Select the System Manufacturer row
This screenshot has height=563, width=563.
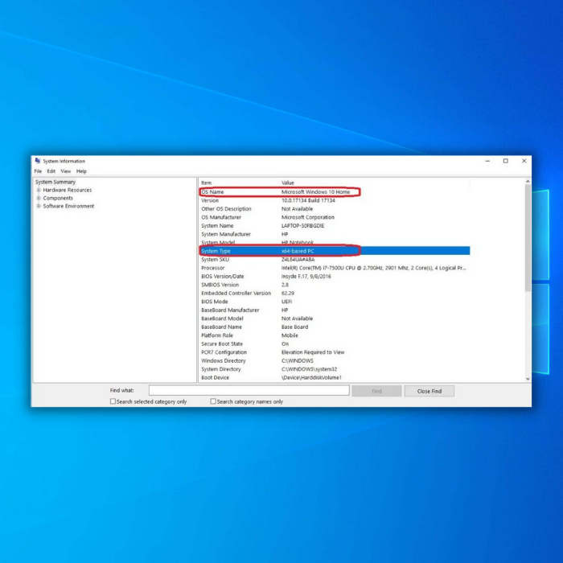(x=335, y=234)
